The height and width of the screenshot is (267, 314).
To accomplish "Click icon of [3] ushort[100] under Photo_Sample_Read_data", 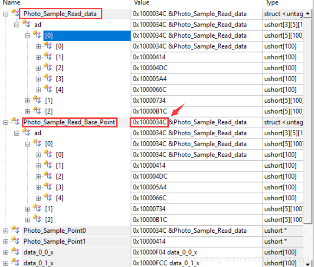I will (x=48, y=78).
